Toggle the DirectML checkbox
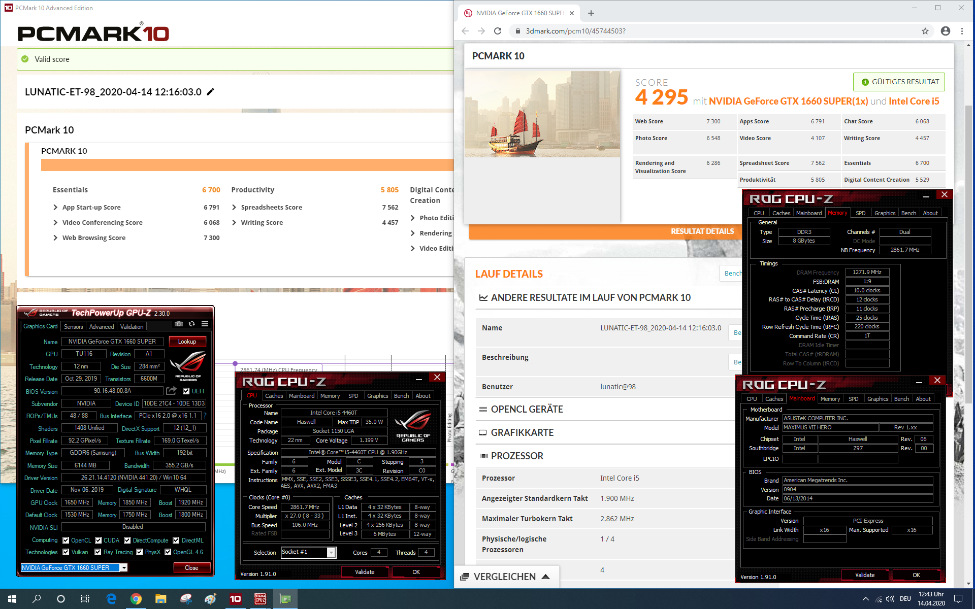Image resolution: width=975 pixels, height=609 pixels. coord(176,540)
